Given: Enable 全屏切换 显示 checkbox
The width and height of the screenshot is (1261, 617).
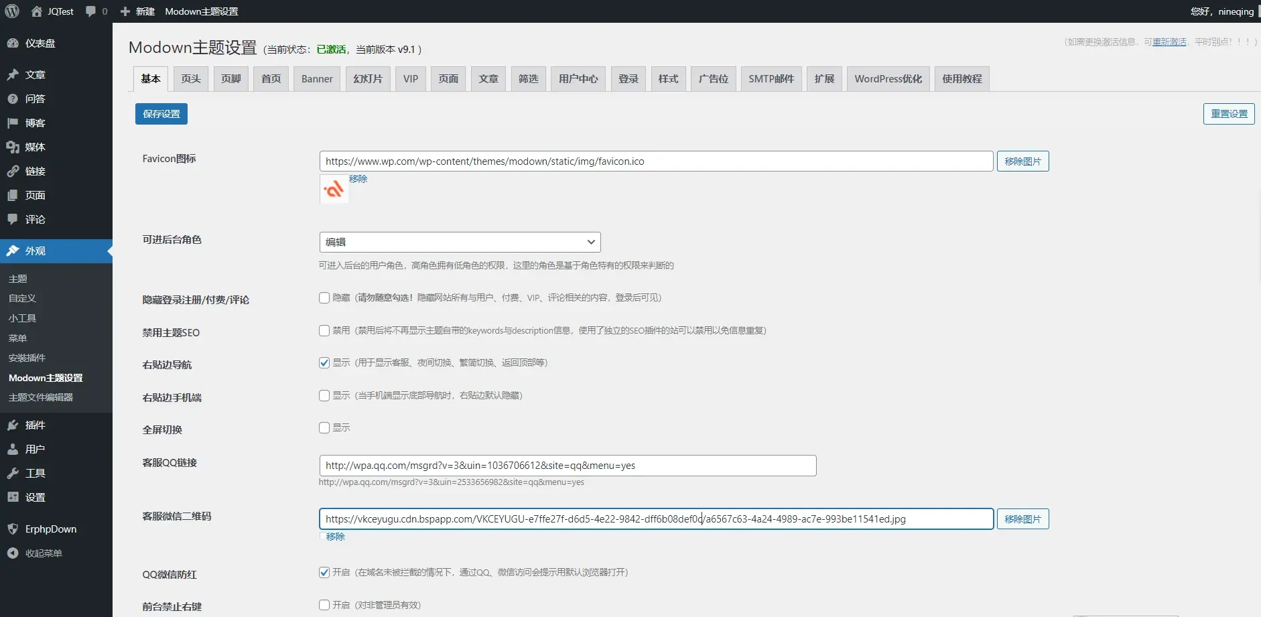Looking at the screenshot, I should coord(324,427).
